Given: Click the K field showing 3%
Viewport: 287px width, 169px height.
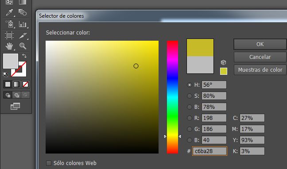Looking at the screenshot, I should coord(252,151).
